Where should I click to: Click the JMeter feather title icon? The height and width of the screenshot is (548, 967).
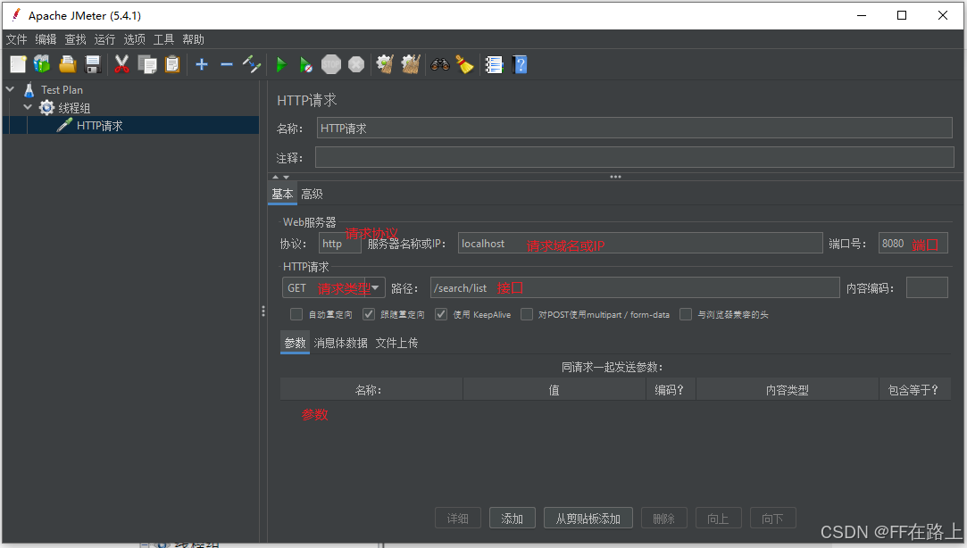tap(16, 15)
